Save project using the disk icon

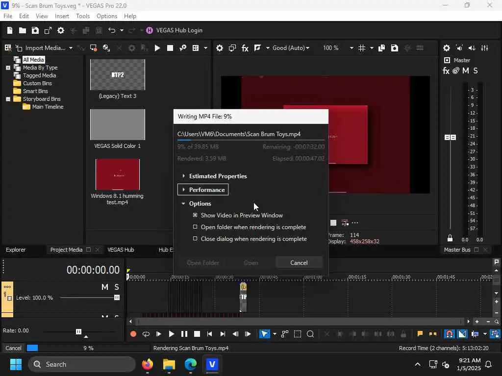(x=35, y=30)
